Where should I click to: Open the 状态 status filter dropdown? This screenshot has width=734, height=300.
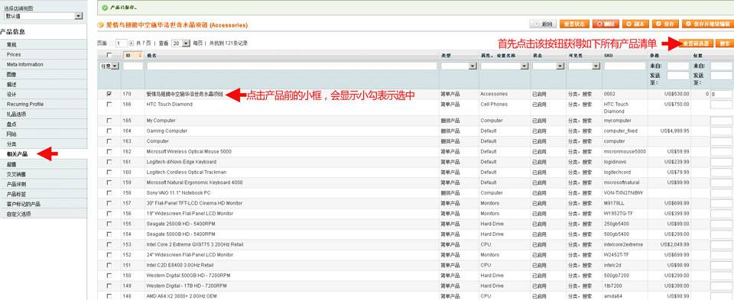point(548,66)
